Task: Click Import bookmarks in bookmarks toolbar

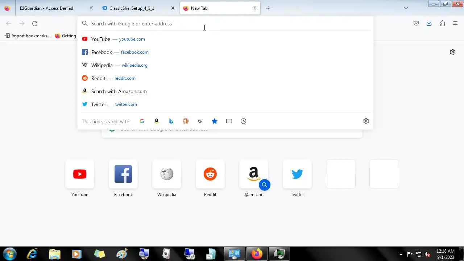Action: 28,36
